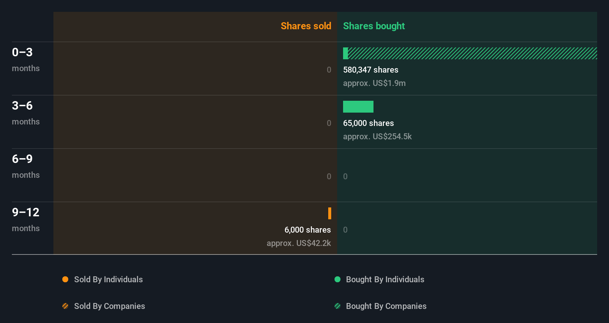Click the approx. US$42.2k value
The height and width of the screenshot is (323, 609).
(x=299, y=243)
